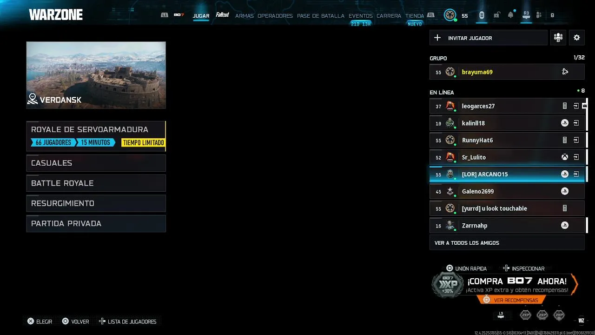Open the notifications bell
The image size is (595, 335).
[510, 15]
